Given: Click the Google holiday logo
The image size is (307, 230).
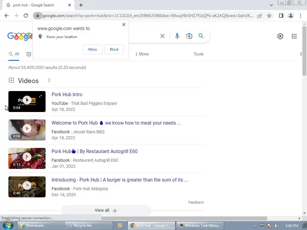Looking at the screenshot, I should (20, 36).
